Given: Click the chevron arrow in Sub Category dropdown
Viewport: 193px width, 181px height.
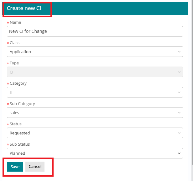Looking at the screenshot, I should [x=179, y=113].
